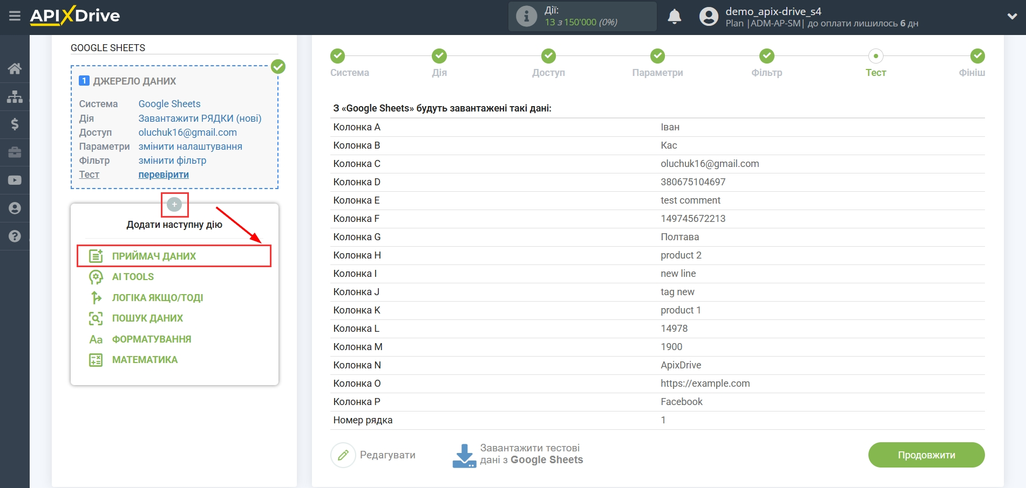Click the Продовжити button
The height and width of the screenshot is (488, 1026).
pyautogui.click(x=926, y=455)
